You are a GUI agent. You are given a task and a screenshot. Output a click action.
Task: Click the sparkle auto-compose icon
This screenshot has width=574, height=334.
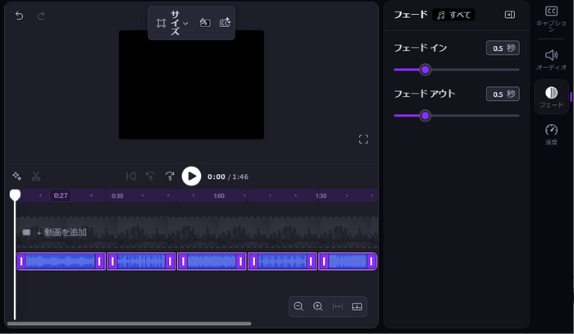coord(16,176)
